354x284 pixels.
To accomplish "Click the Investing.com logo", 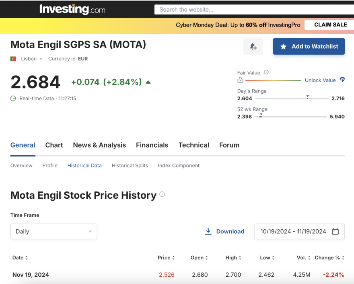I will click(x=72, y=9).
